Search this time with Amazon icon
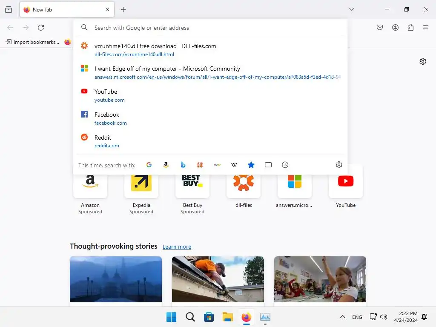The width and height of the screenshot is (436, 327). coord(166,165)
